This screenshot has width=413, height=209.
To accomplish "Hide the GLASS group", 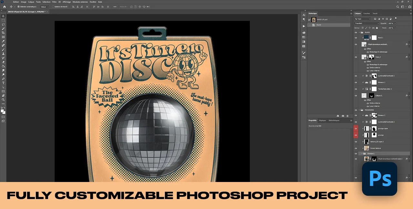I will (x=356, y=32).
